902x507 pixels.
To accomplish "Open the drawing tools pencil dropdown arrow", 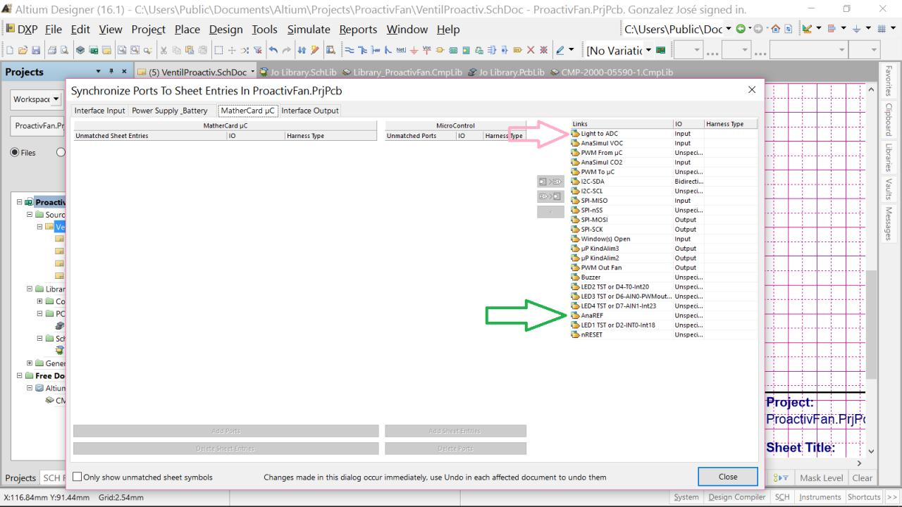I will click(x=572, y=51).
